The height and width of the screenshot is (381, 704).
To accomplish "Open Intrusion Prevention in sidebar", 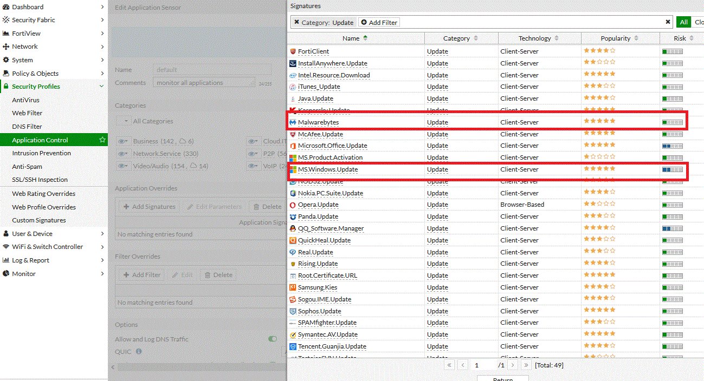I will coord(41,153).
